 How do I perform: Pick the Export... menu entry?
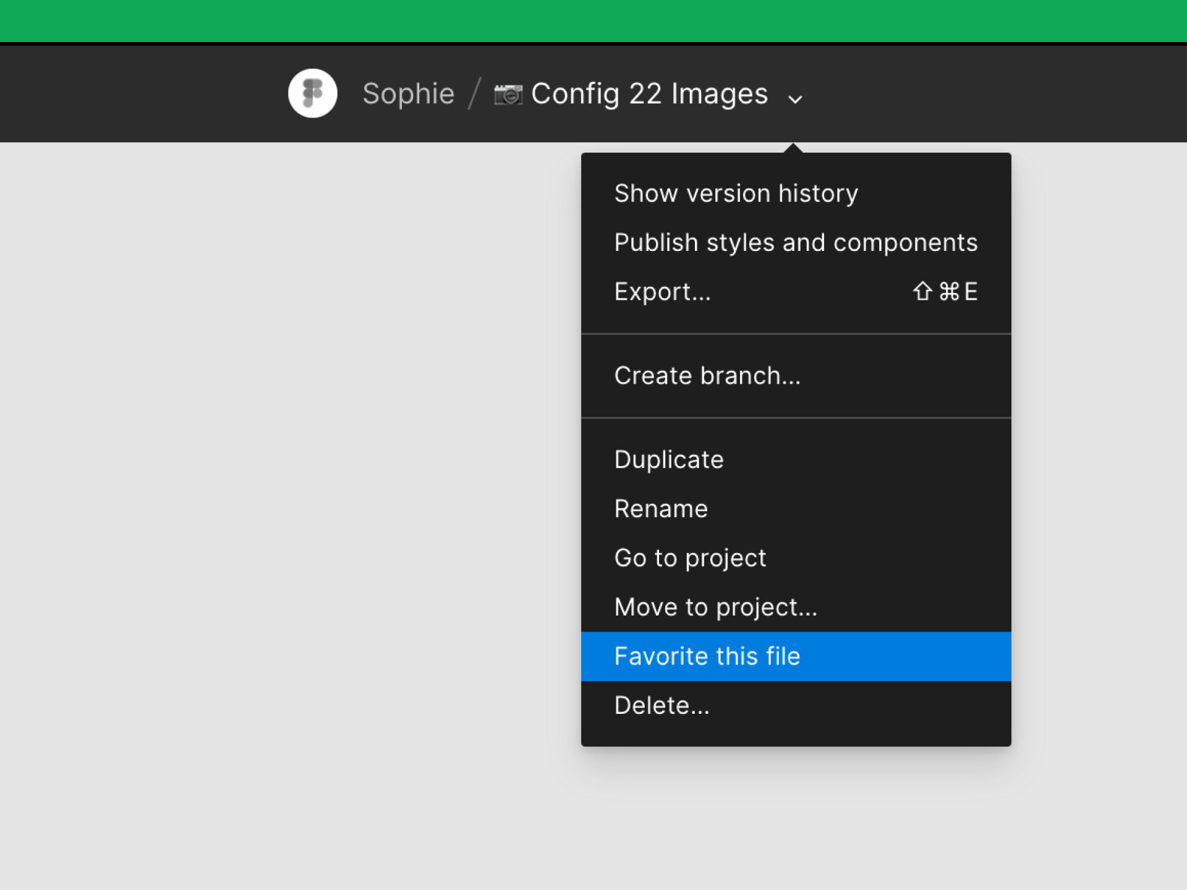point(662,292)
